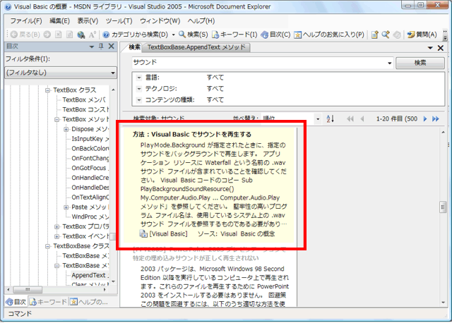Switch to the キーワード bottom panel tab
This screenshot has height=323, width=452.
pos(49,302)
